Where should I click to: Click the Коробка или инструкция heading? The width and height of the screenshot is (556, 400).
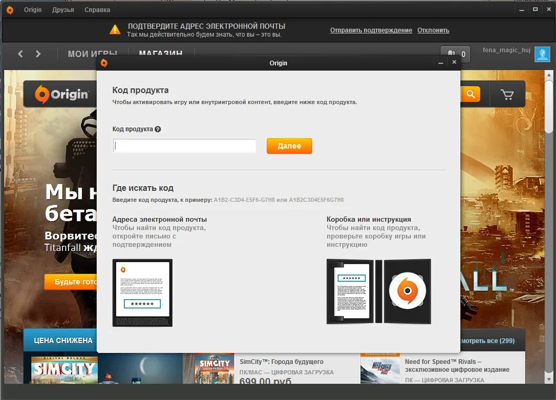click(369, 219)
